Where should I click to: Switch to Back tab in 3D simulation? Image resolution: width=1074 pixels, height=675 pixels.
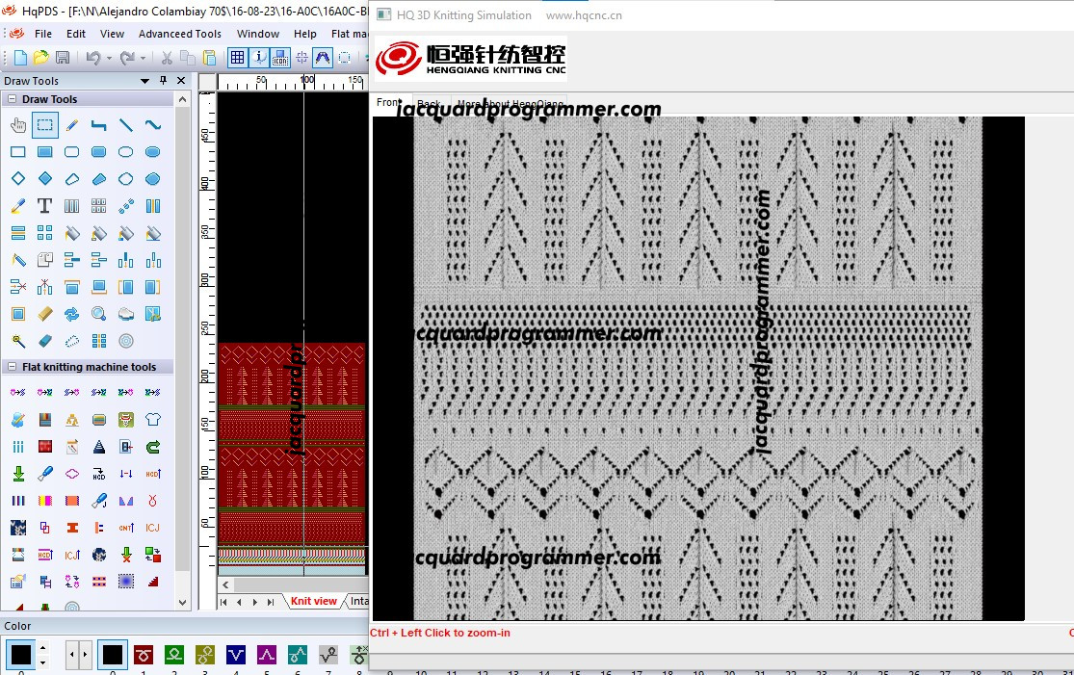pyautogui.click(x=429, y=104)
